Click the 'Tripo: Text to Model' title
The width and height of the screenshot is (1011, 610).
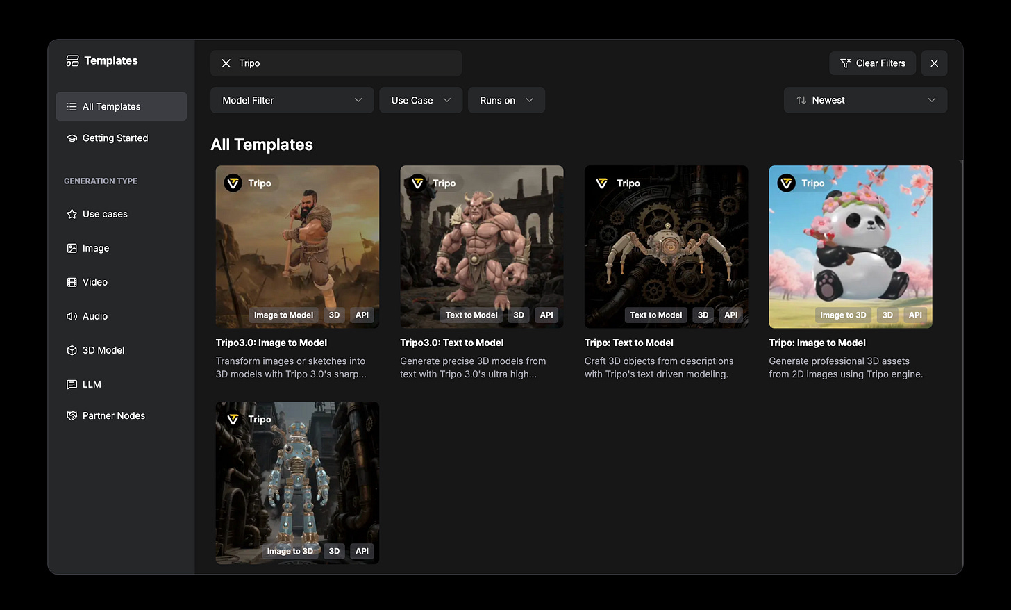tap(629, 343)
